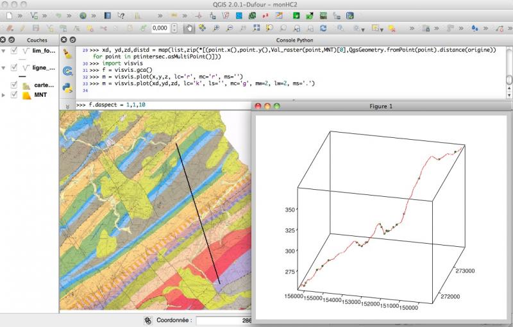Collapse the ligne_... layer legend

pyautogui.click(x=4, y=67)
